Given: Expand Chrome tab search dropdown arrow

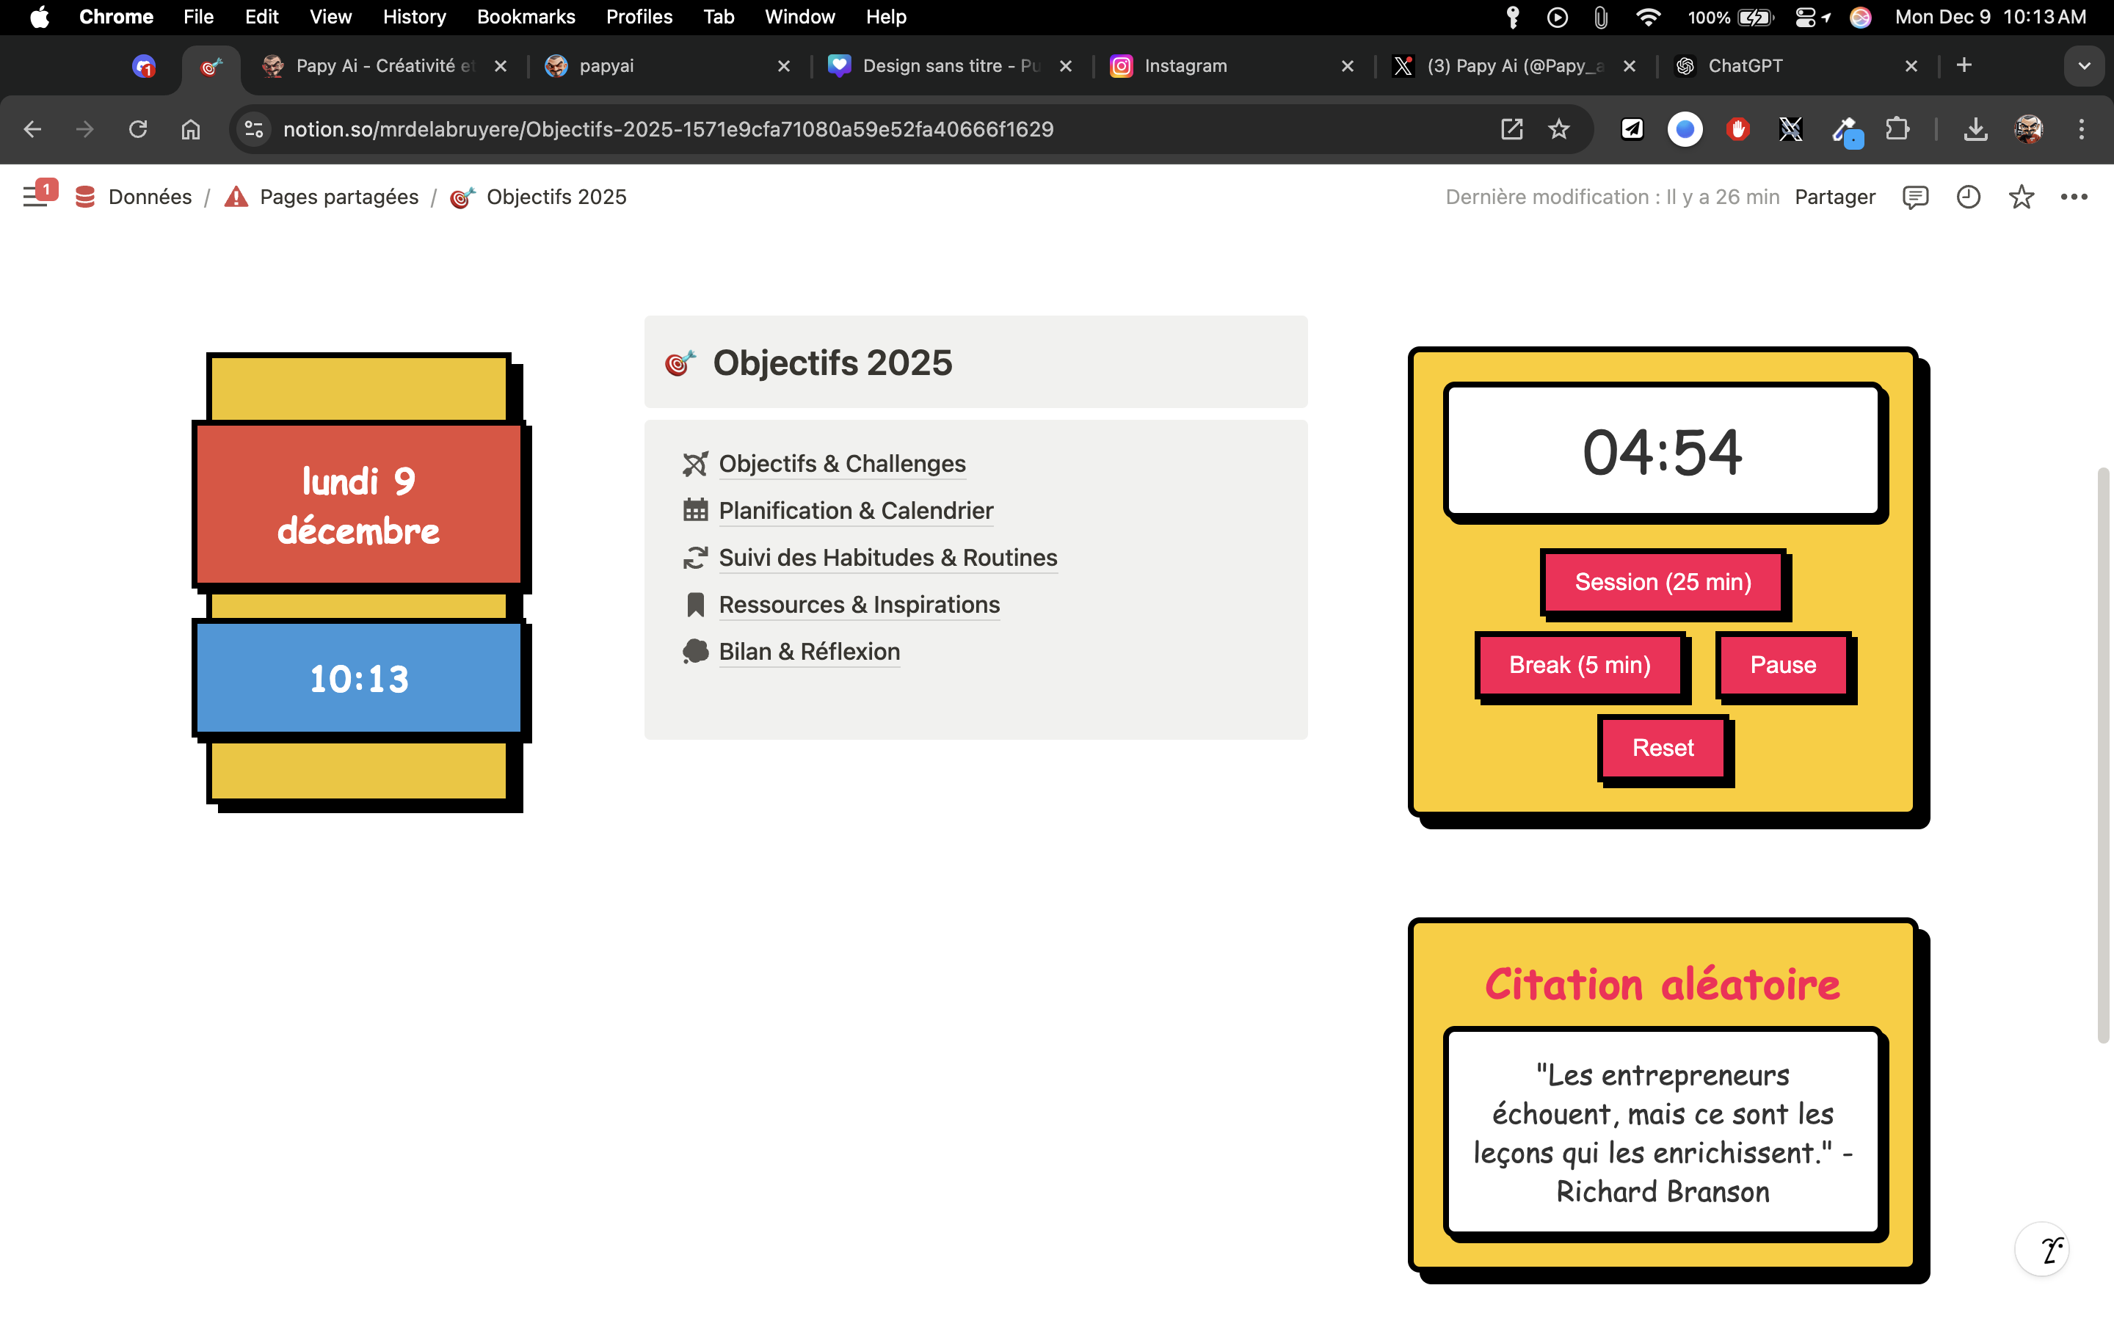Looking at the screenshot, I should tap(2083, 65).
